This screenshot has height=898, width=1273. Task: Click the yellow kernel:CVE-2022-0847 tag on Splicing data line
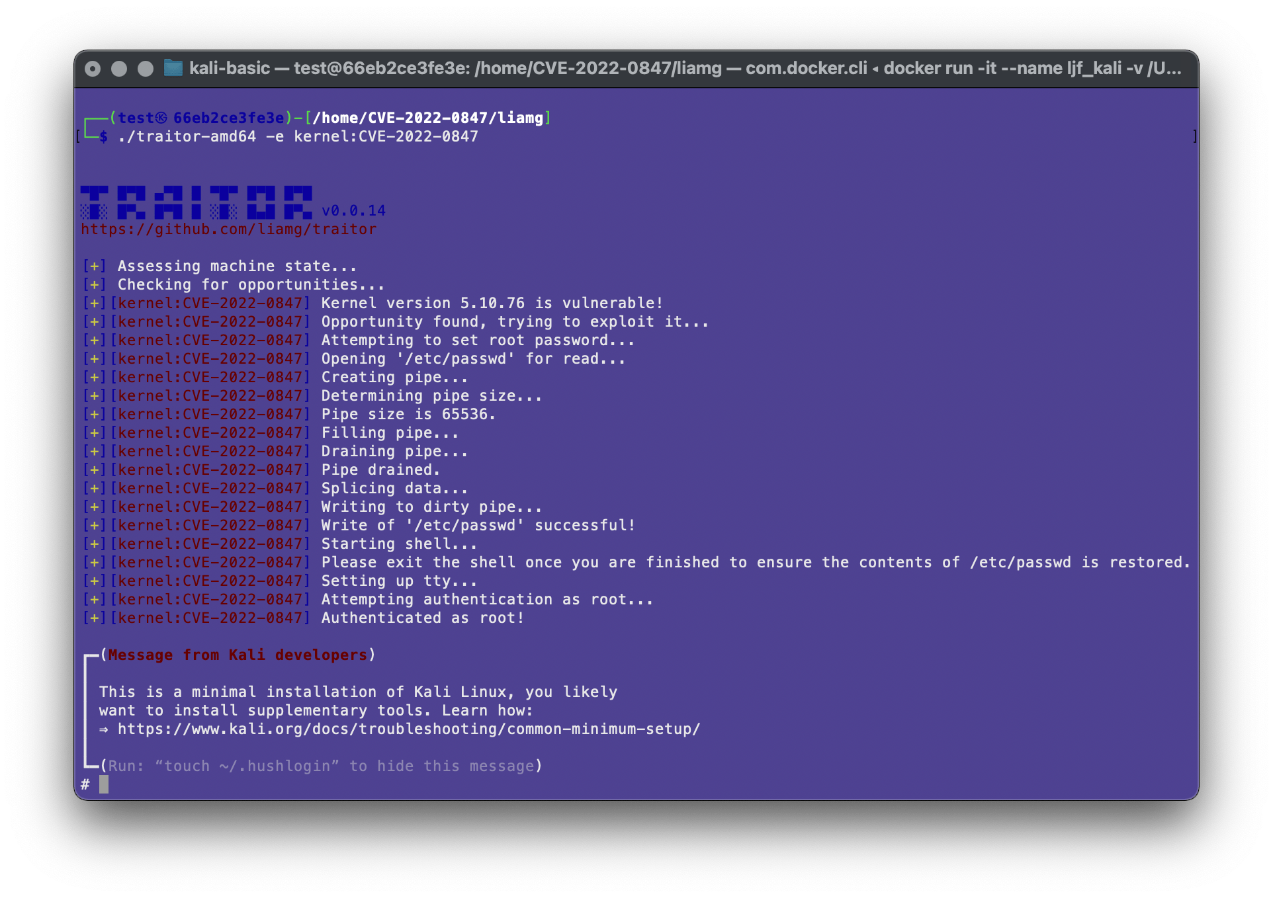210,488
